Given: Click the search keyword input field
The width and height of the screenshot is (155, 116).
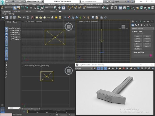Looking at the screenshot, I should pos(92,2).
